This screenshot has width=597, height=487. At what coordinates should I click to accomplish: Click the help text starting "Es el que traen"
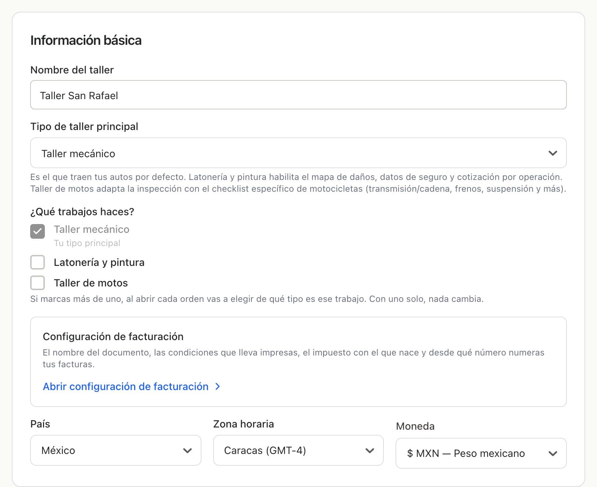(x=298, y=183)
